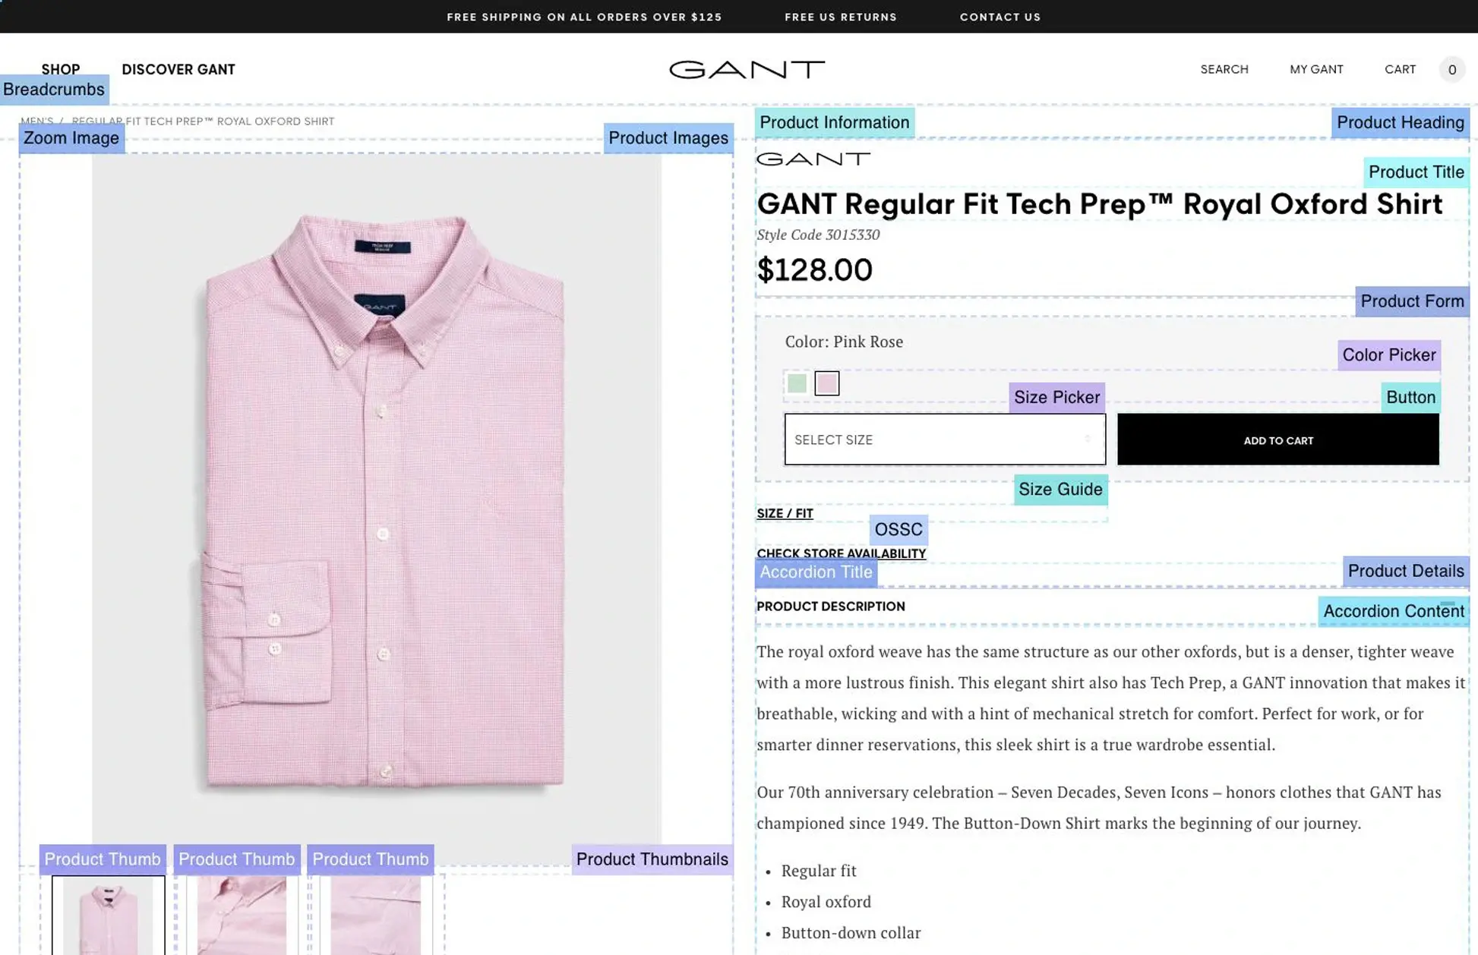
Task: Open the Select Size dropdown
Action: [944, 440]
